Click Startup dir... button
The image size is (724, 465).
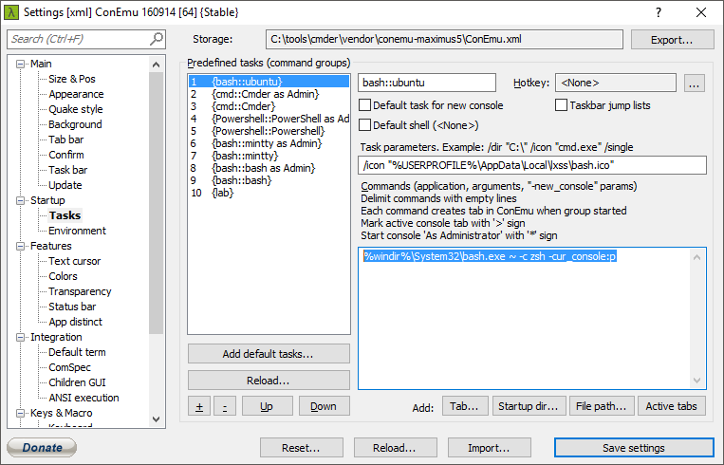pos(529,406)
